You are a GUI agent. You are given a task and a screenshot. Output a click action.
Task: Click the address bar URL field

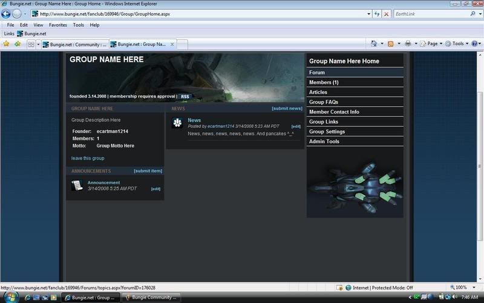[200, 14]
